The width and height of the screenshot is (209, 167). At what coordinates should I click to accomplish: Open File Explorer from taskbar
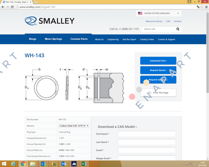(33, 164)
